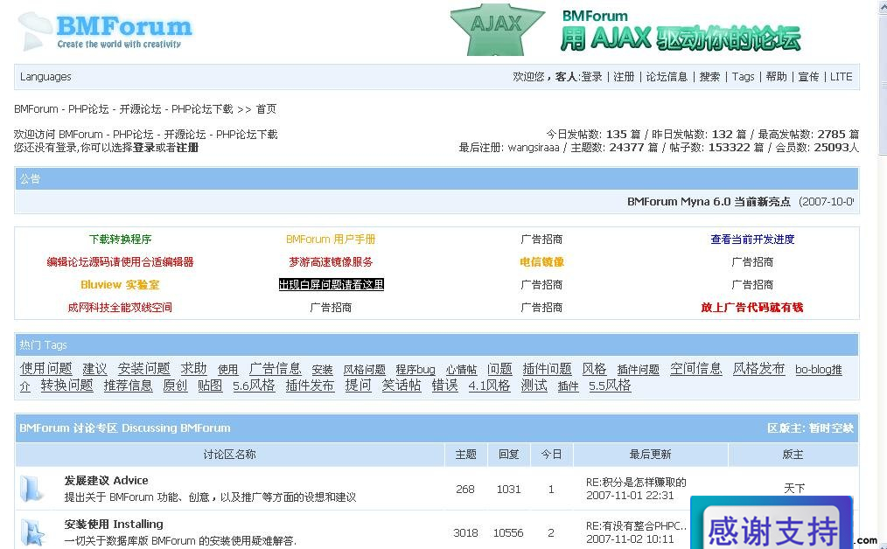
Task: Select the 程序bug tag
Action: point(416,370)
